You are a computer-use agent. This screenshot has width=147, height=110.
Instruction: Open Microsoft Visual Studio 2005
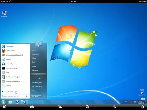pos(15,55)
